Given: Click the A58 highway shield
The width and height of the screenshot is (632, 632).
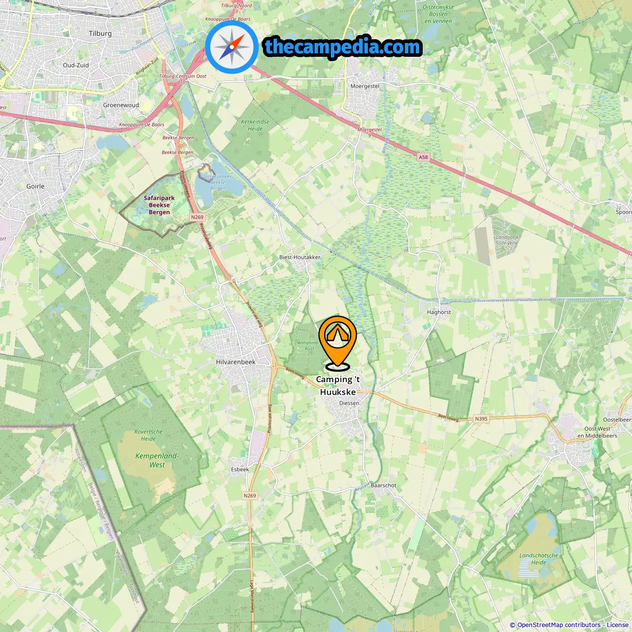Looking at the screenshot, I should coord(423,158).
